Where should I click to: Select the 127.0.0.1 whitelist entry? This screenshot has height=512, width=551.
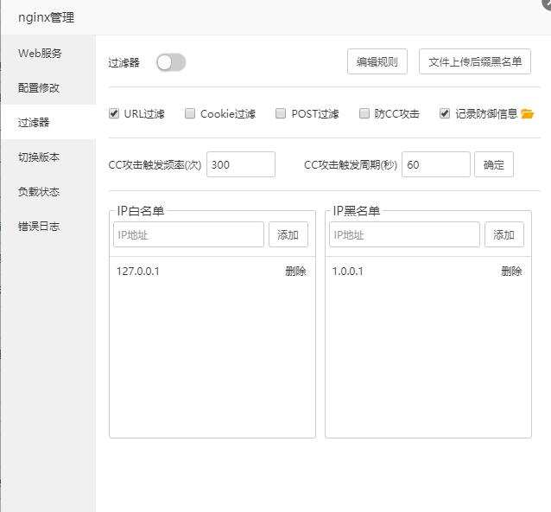coord(138,272)
